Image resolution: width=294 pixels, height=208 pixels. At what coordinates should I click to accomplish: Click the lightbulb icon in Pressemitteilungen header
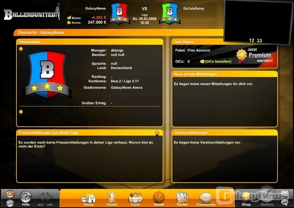pos(157,132)
